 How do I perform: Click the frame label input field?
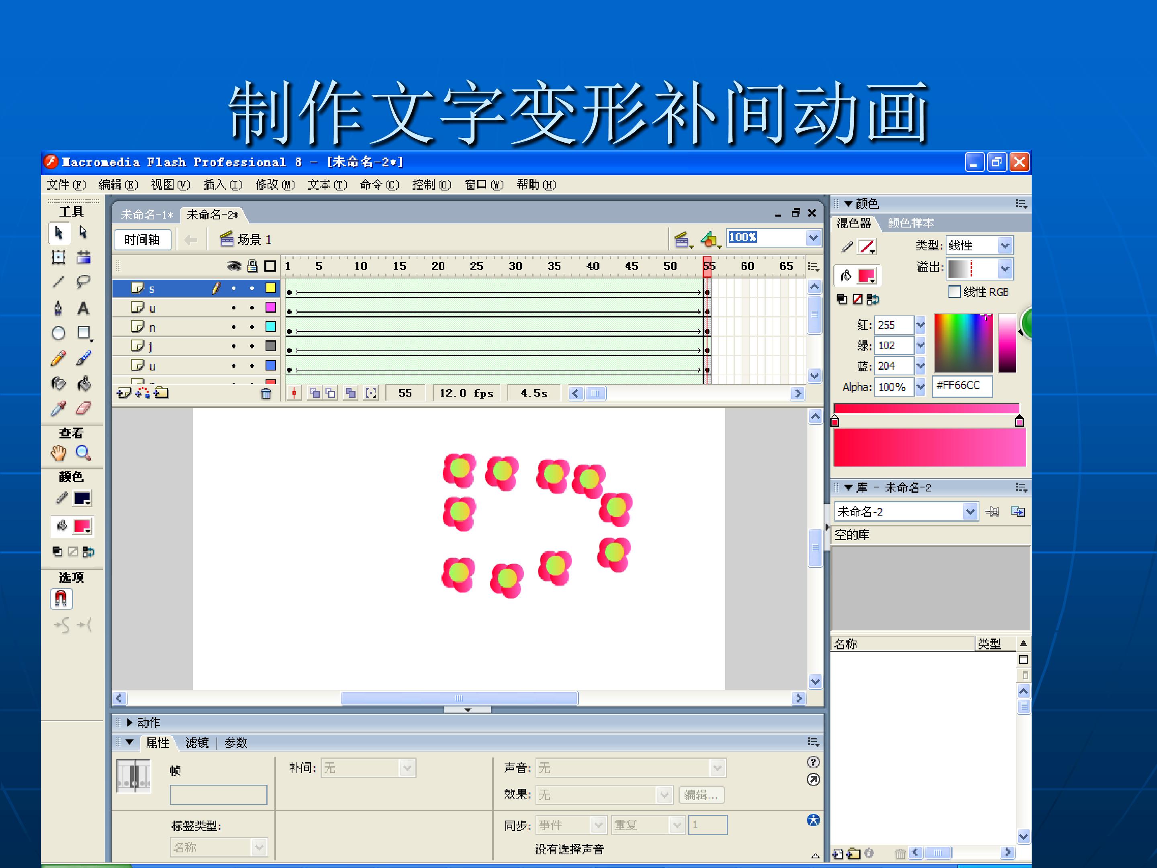tap(219, 795)
